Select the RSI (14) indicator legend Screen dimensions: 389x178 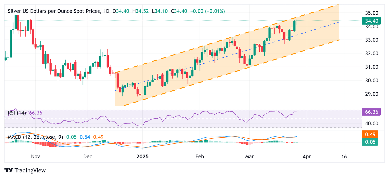coord(17,113)
